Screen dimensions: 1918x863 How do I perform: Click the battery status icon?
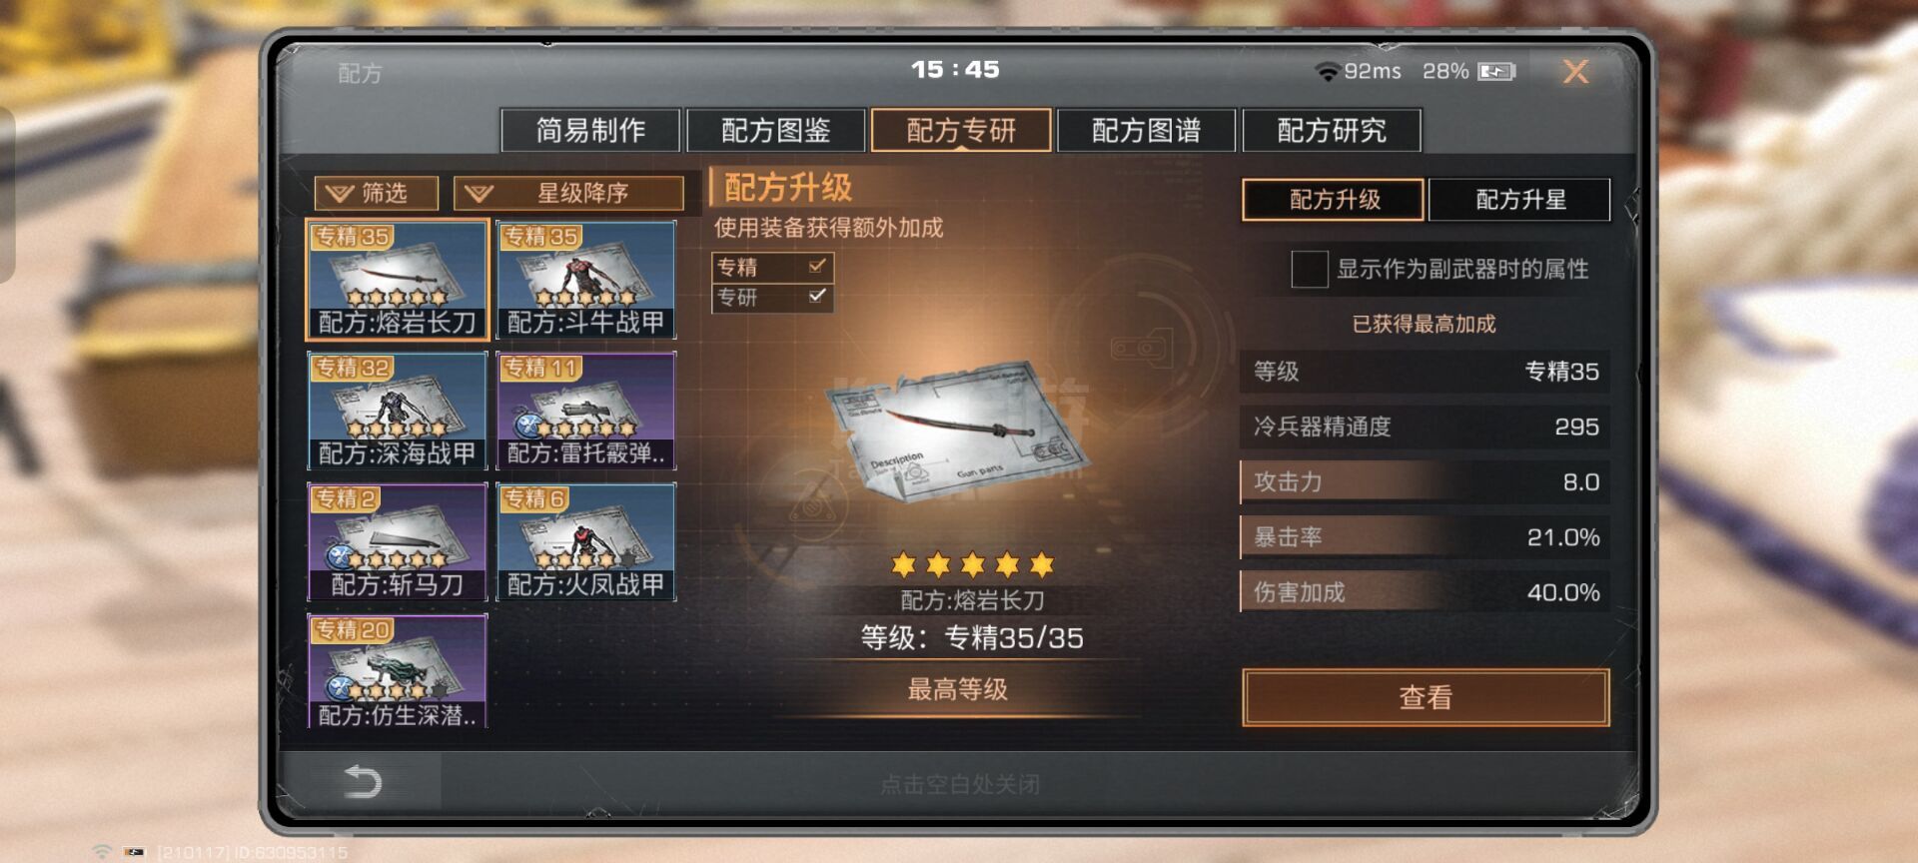click(1496, 71)
